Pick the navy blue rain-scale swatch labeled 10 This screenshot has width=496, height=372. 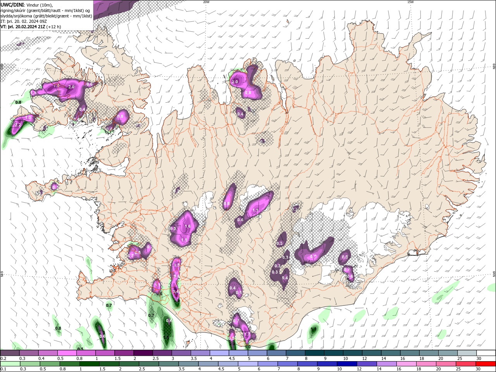[347, 364]
